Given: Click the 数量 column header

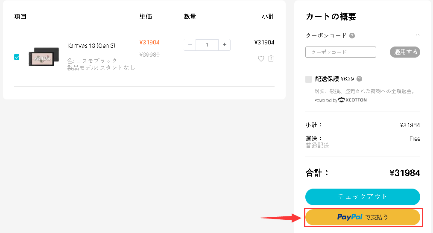Looking at the screenshot, I should (190, 17).
